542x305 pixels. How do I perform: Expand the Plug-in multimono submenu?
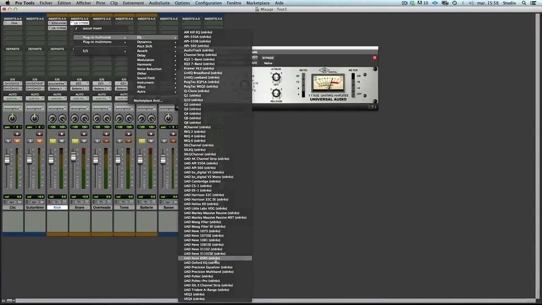tap(100, 42)
